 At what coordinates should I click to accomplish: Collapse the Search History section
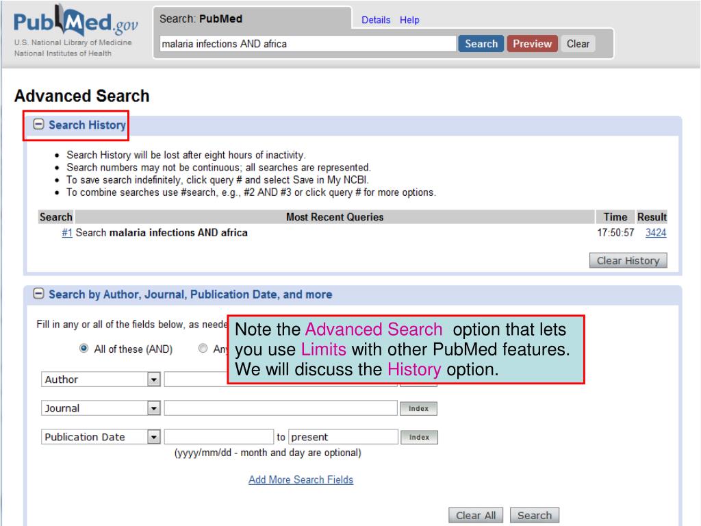click(39, 125)
